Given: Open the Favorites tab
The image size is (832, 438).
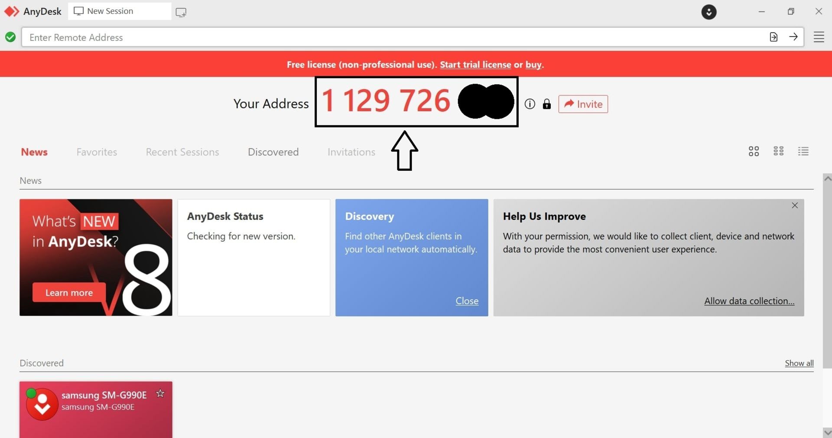Looking at the screenshot, I should 97,152.
